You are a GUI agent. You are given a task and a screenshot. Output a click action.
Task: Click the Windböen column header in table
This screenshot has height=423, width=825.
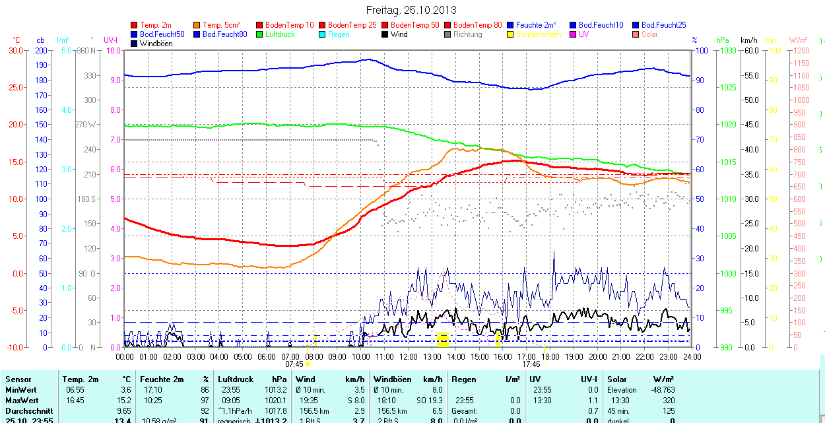[393, 379]
